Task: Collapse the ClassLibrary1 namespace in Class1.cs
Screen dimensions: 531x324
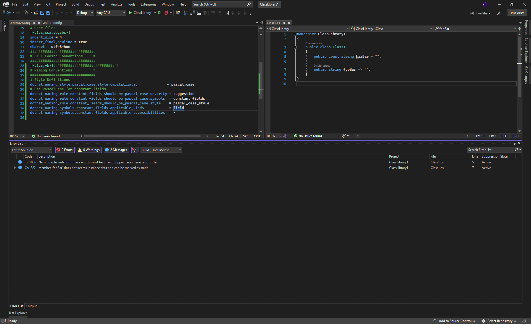Action: pyautogui.click(x=295, y=34)
